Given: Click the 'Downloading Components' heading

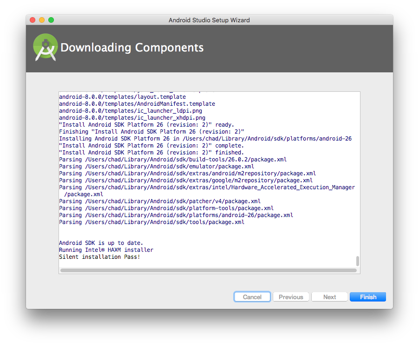Looking at the screenshot, I should tap(132, 47).
